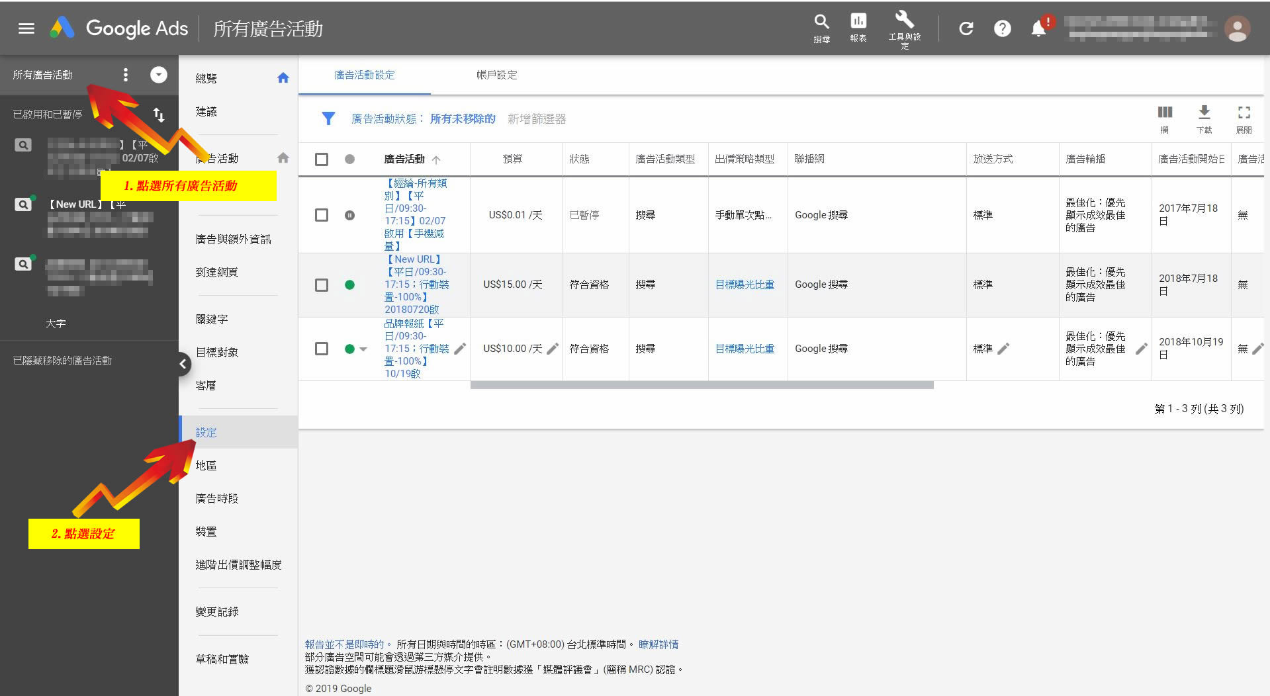1270x696 pixels.
Task: Collapse the side navigation panel arrow
Action: click(x=183, y=364)
